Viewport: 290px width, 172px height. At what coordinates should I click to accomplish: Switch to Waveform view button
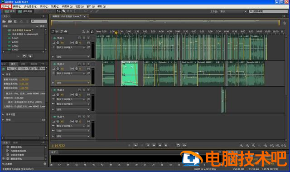tap(10, 11)
